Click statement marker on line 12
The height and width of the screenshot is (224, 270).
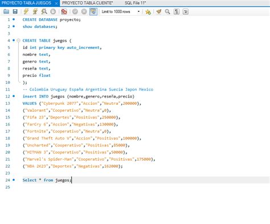pyautogui.click(x=14, y=96)
